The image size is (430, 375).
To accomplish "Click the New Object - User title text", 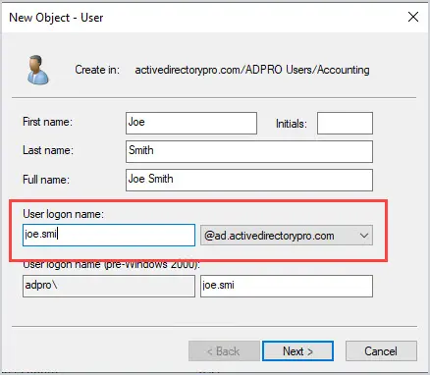I will 56,18.
